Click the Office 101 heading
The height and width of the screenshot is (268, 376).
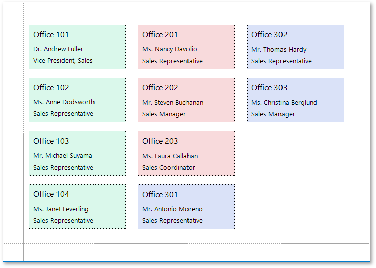pos(51,35)
